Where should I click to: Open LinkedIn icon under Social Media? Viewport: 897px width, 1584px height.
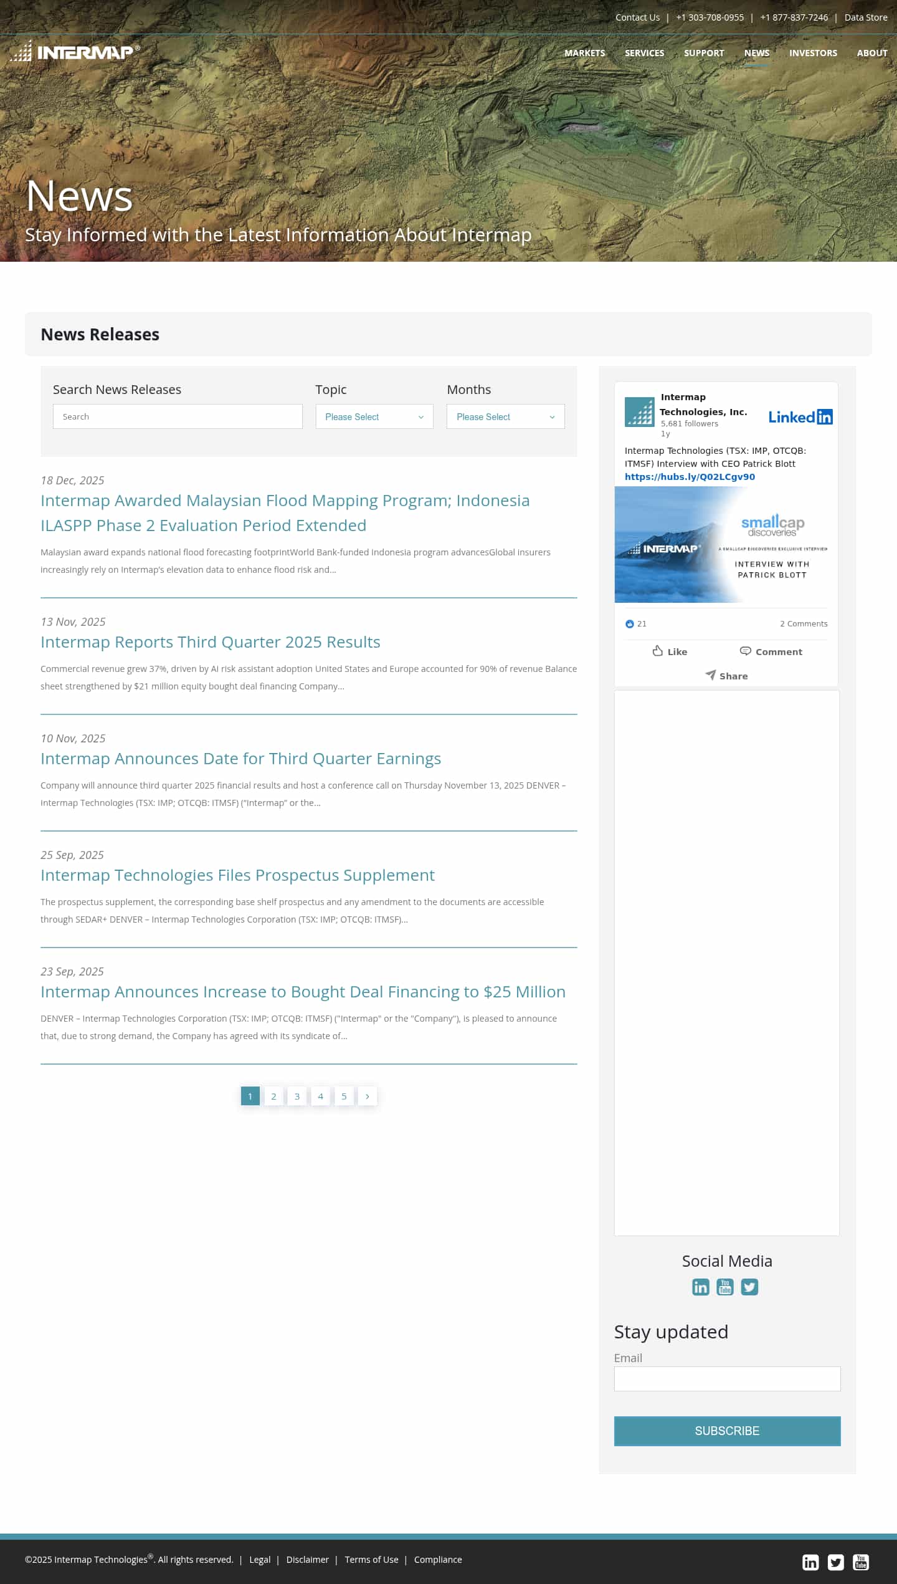[x=701, y=1287]
